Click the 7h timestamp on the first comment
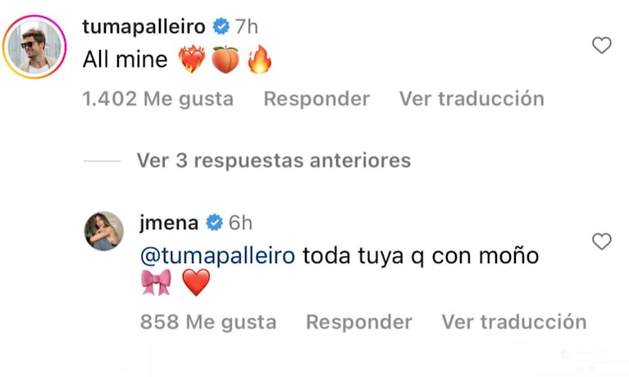629x377 pixels. (246, 27)
